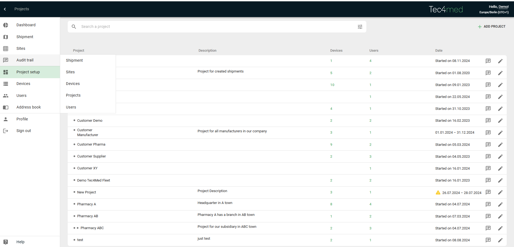Click the edit pencil for Pharmacy A
This screenshot has width=514, height=247.
500,205
